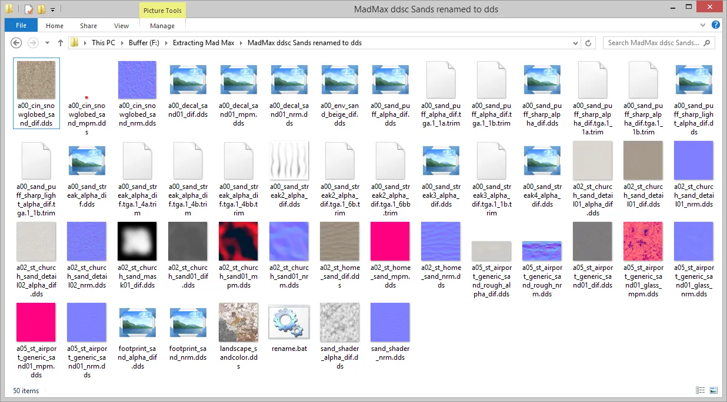Open the Share ribbon tab
The width and height of the screenshot is (727, 402).
pyautogui.click(x=89, y=26)
